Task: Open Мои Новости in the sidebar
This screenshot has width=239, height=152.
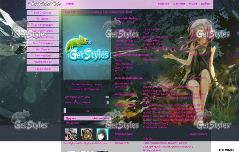Action: coord(43,56)
